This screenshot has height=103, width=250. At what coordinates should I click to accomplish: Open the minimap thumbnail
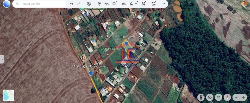[x=9, y=95]
